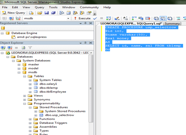Screen dimensions: 186x135
Task: Expand the dbo.tblemp table node
Action: click(x=30, y=88)
